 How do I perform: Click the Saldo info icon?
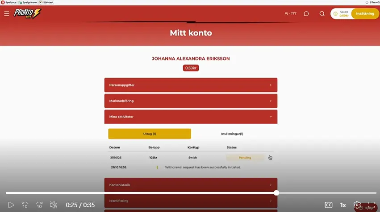(335, 14)
